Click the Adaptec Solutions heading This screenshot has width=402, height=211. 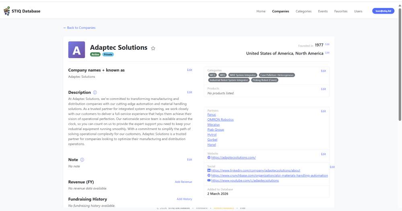click(x=119, y=47)
